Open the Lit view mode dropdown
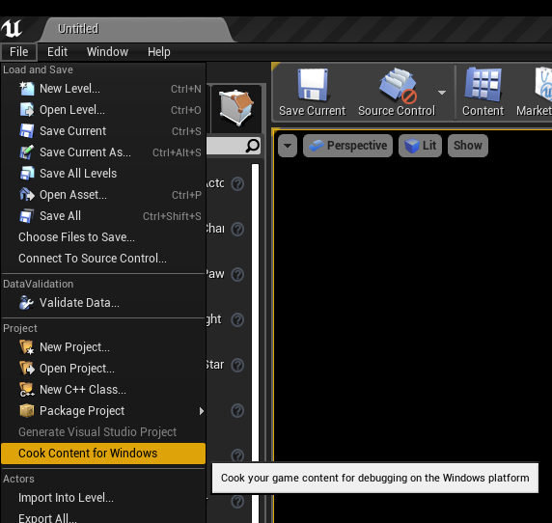The height and width of the screenshot is (523, 552). point(420,146)
